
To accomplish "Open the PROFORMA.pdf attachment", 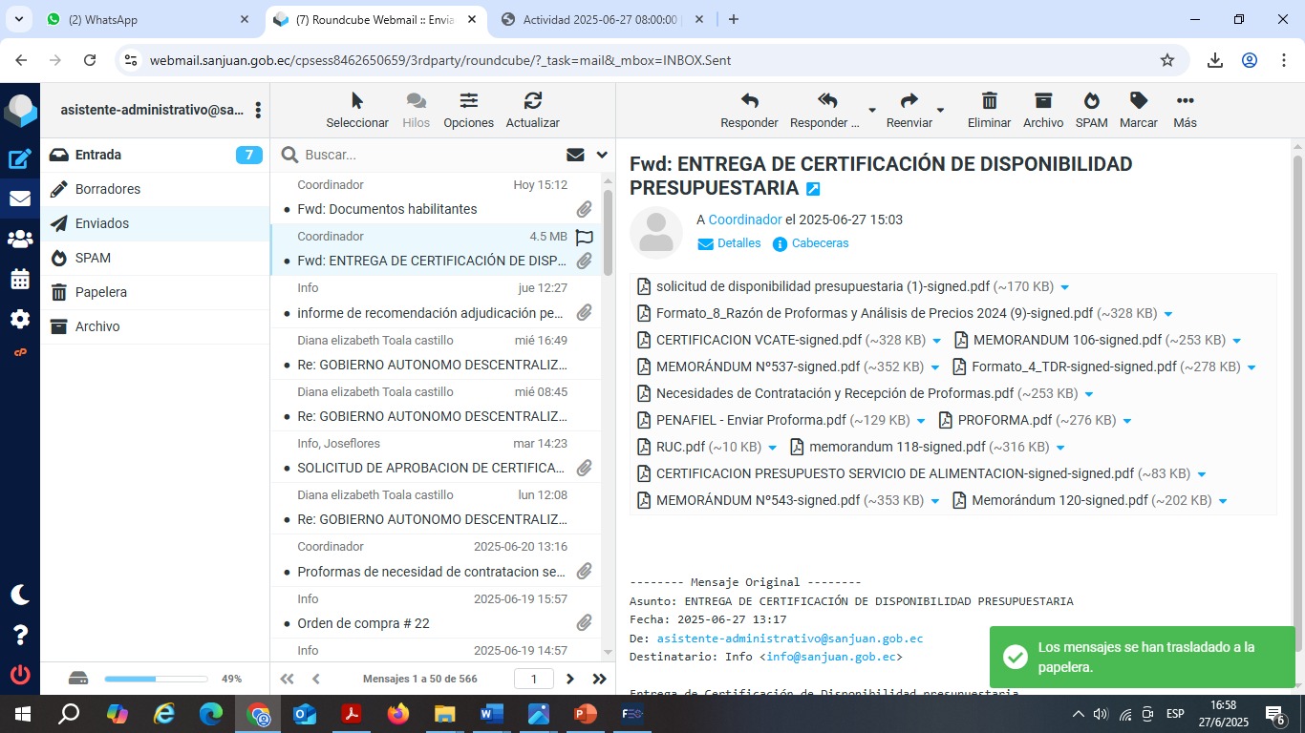I will [1004, 420].
